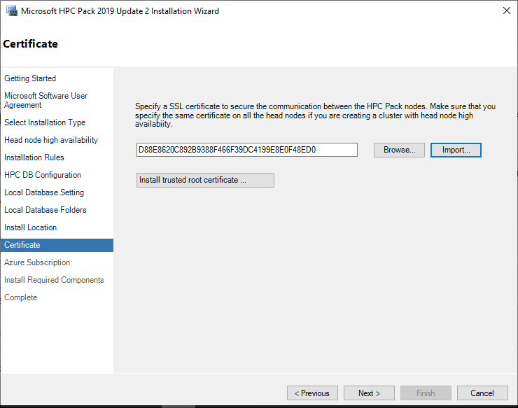
Task: Select the Select Installation Type step
Action: tap(45, 122)
